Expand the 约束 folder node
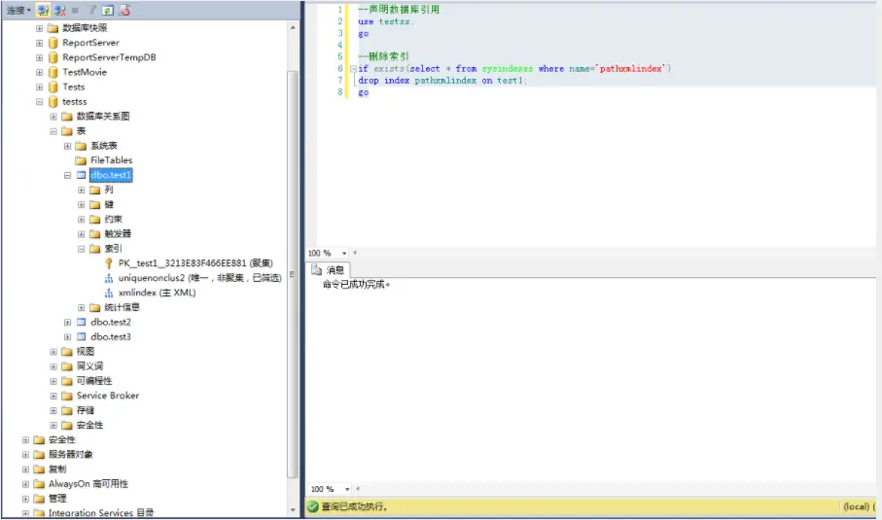Viewport: 882px width, 520px height. coord(81,220)
